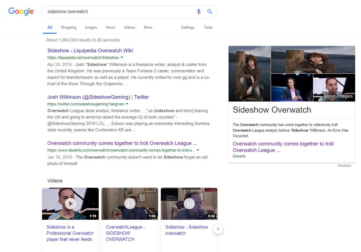This screenshot has height=252, width=361.
Task: Switch to the Images tab
Action: (x=91, y=27)
